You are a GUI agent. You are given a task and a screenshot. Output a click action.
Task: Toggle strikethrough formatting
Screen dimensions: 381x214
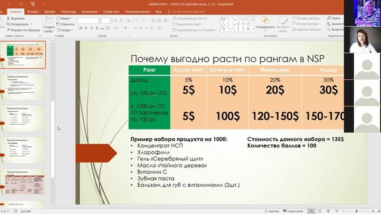(x=102, y=29)
